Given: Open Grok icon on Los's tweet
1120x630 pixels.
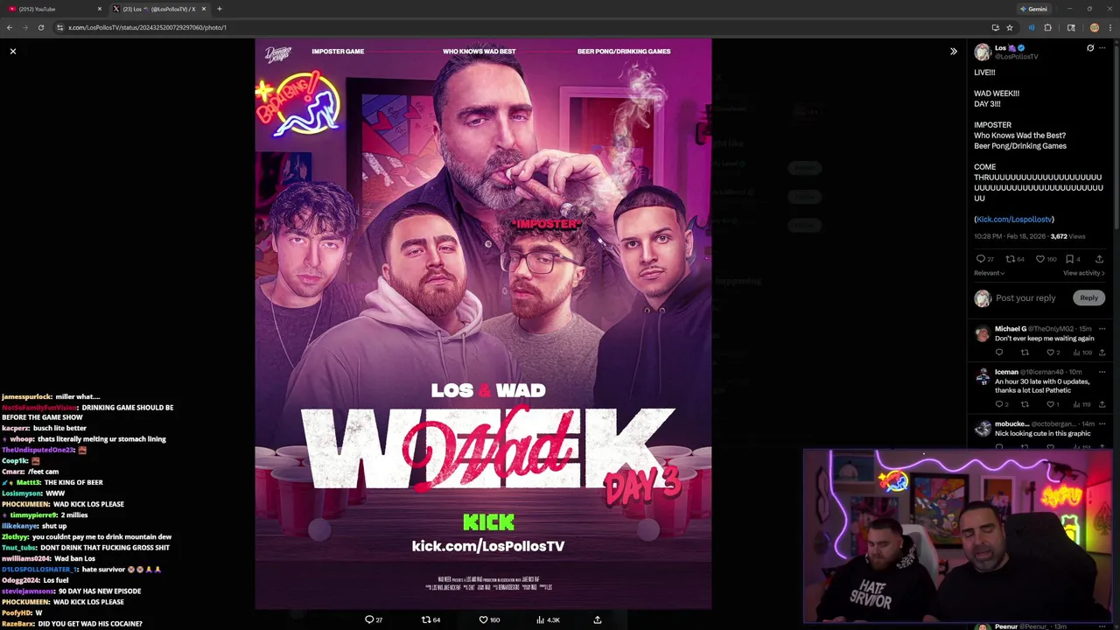Looking at the screenshot, I should (x=1090, y=48).
